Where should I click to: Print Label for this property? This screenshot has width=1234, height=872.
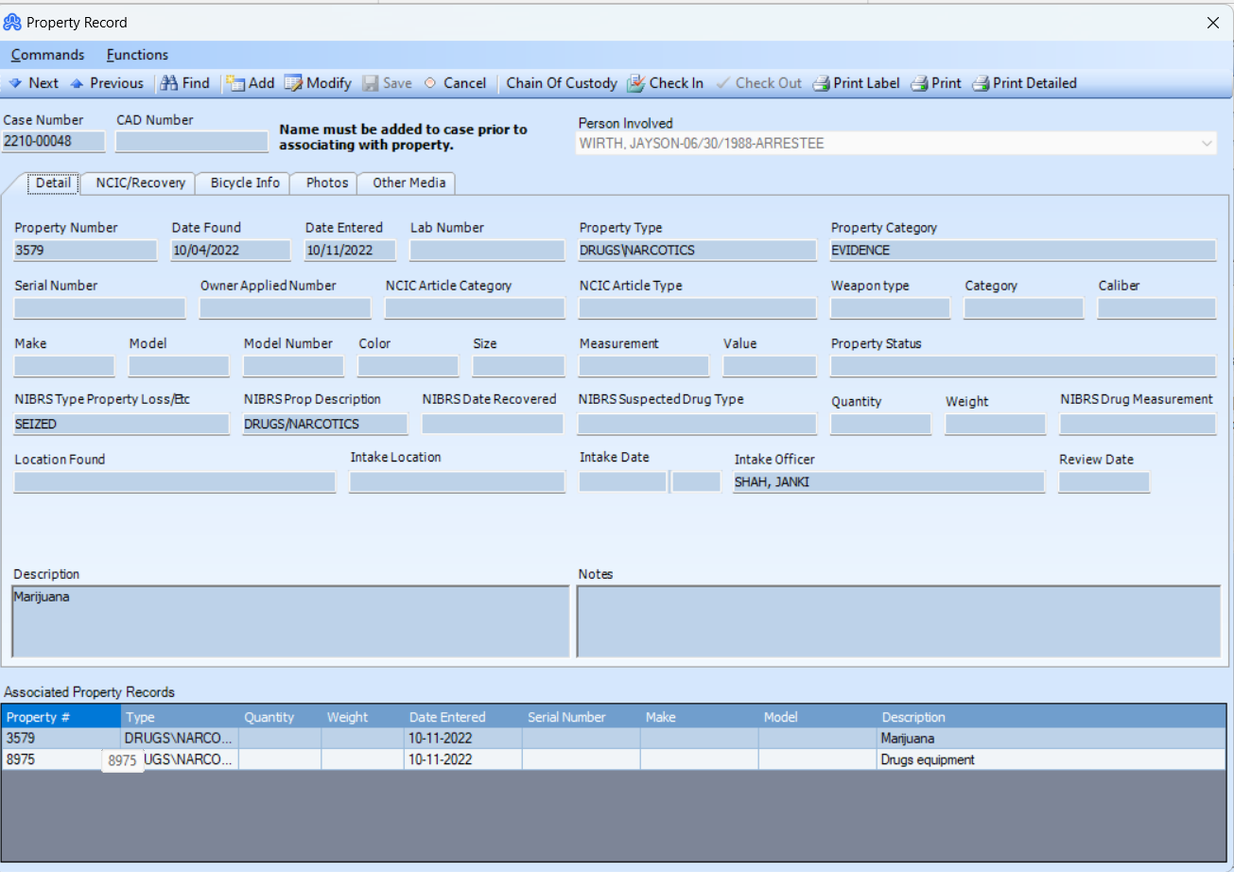click(x=856, y=83)
